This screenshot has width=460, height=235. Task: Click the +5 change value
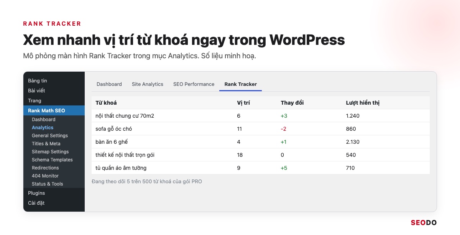tap(284, 168)
